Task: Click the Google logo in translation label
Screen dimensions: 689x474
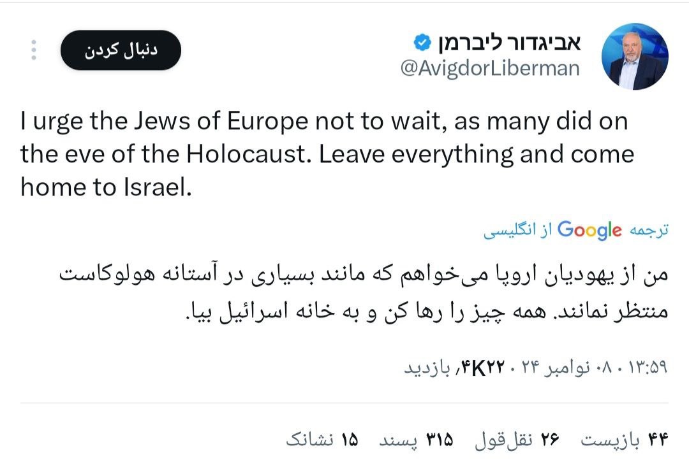Action: point(589,229)
